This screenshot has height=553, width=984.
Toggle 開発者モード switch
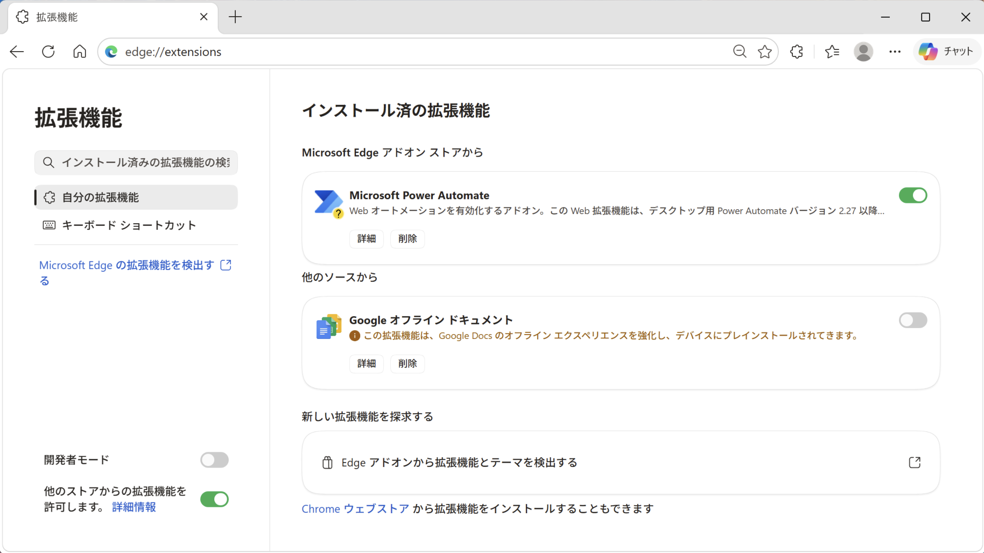point(214,460)
